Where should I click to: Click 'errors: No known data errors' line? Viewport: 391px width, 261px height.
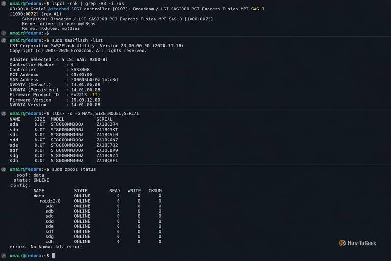[x=46, y=247]
